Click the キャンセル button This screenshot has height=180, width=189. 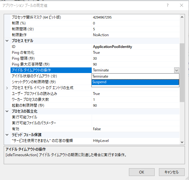click(x=172, y=172)
